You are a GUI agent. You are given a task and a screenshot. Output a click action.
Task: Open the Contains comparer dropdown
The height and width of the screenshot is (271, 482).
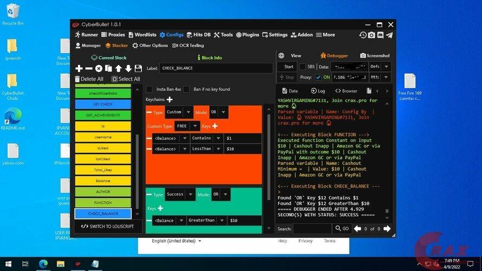[x=206, y=138]
